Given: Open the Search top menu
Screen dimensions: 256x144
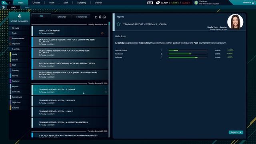Looking at the screenshot, I should [98, 3].
